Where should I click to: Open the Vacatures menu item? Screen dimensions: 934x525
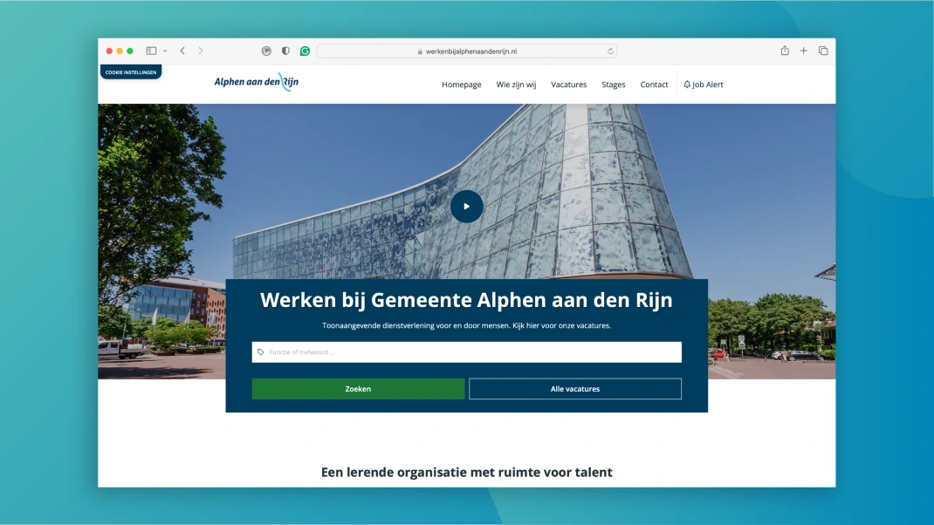click(x=569, y=85)
